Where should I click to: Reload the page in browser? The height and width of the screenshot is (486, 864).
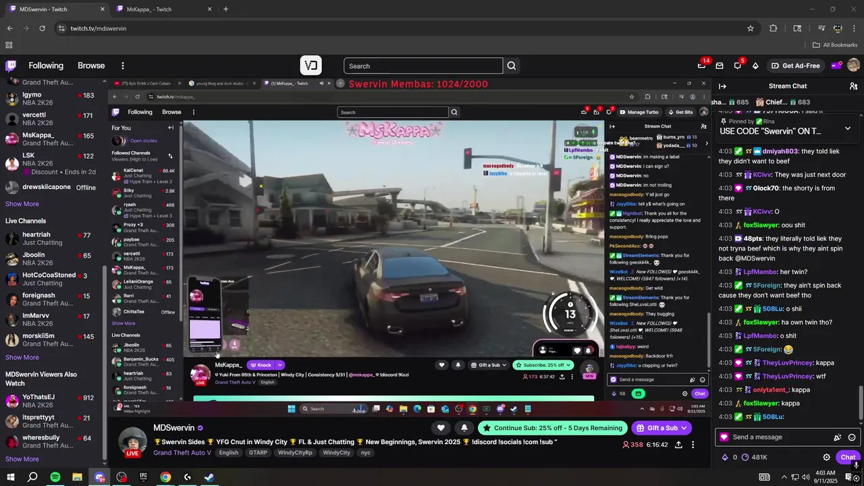pos(42,28)
